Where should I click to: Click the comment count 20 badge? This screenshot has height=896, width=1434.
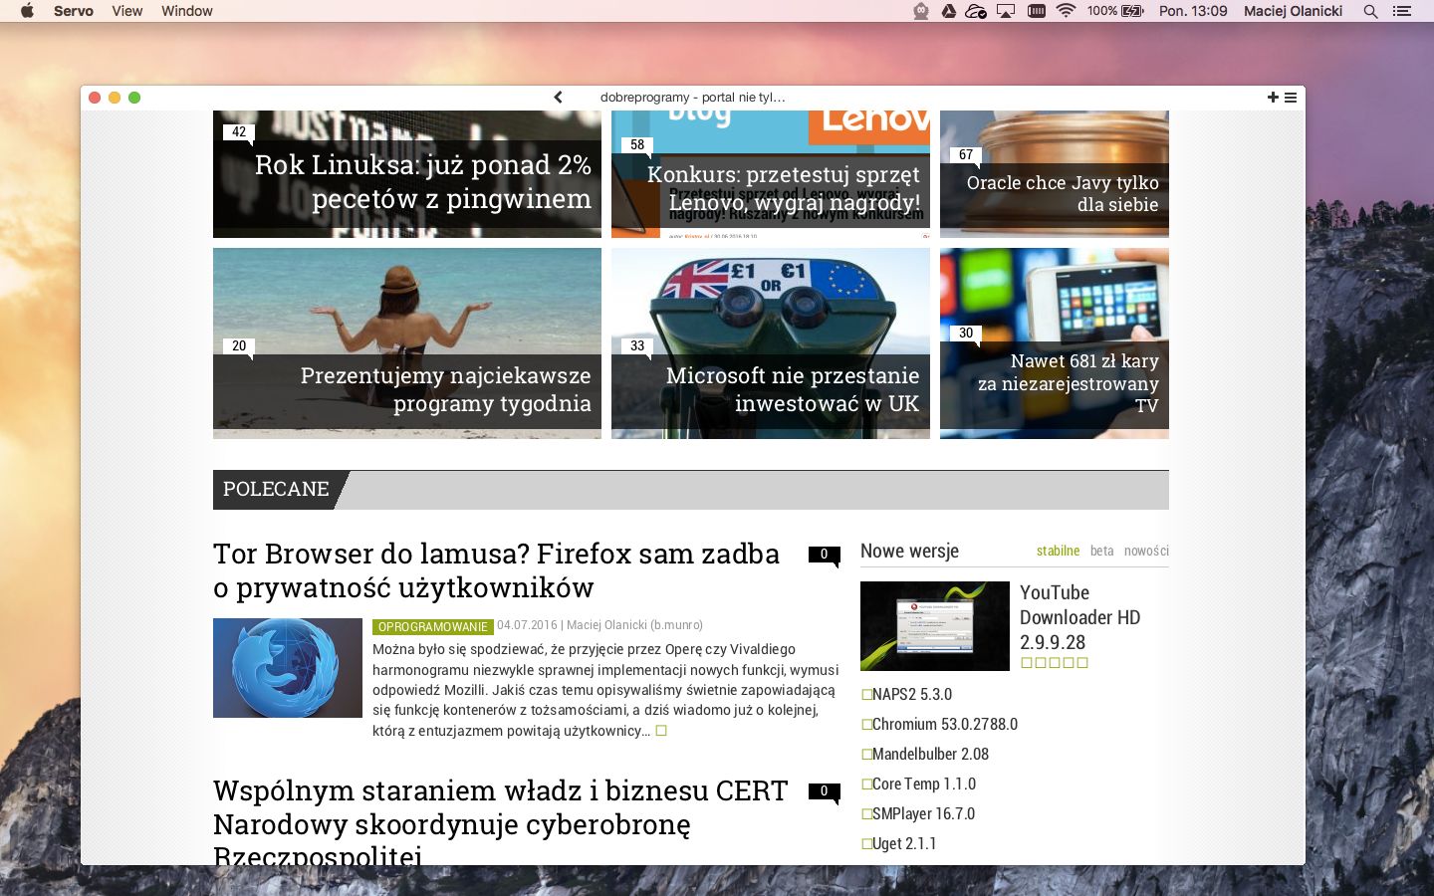pyautogui.click(x=239, y=346)
